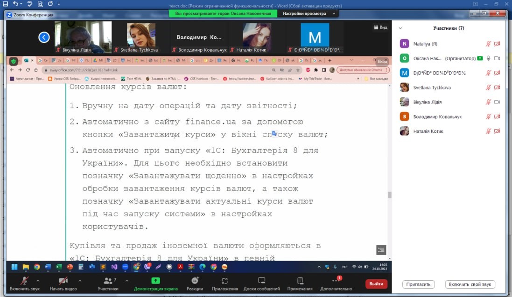512x297 pixels.
Task: Collapse the Участники (7) panel chevron
Action: (400, 28)
